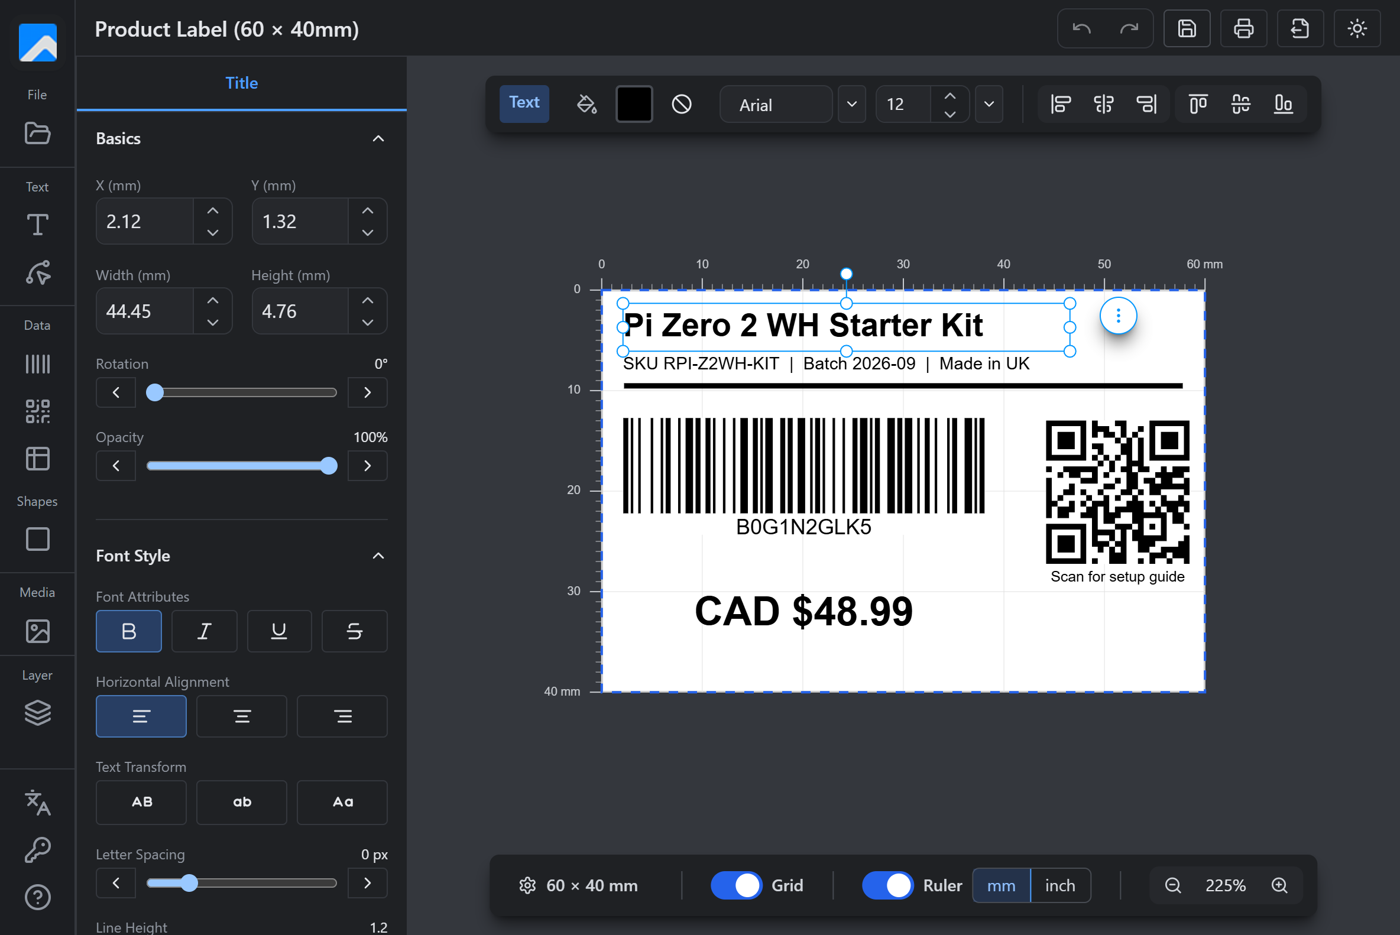Click the Letter Spacing slider track

[242, 883]
